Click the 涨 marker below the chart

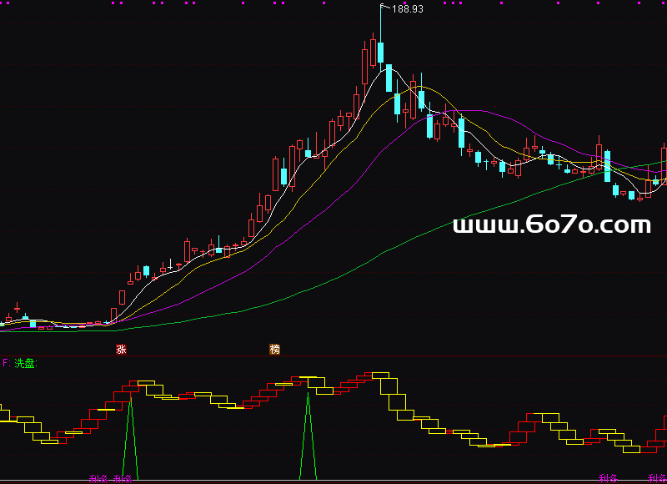pyautogui.click(x=121, y=348)
